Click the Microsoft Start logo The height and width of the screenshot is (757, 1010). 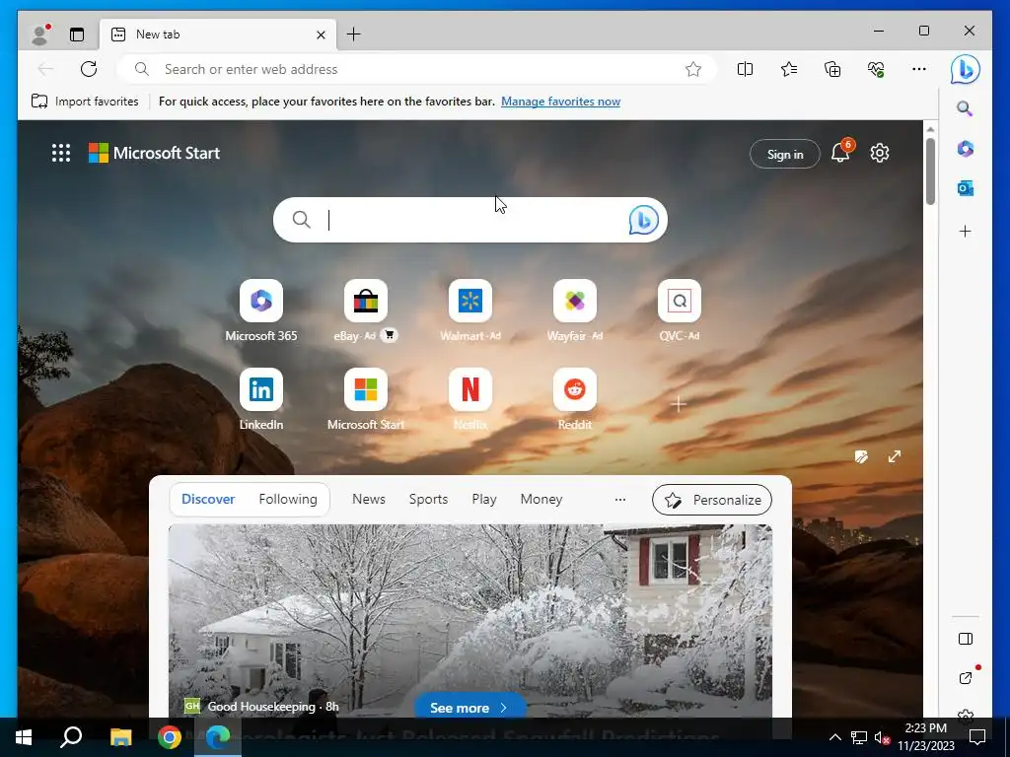154,153
